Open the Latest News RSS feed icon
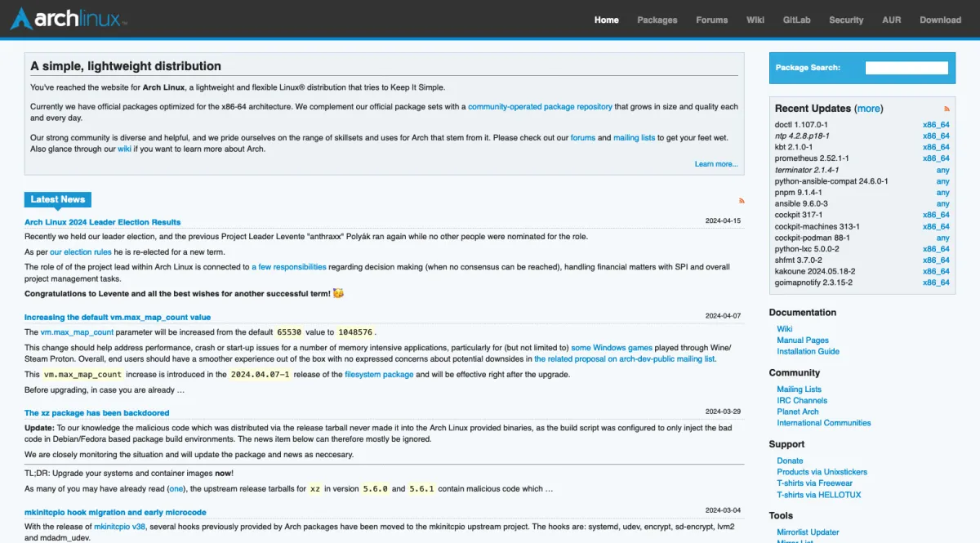Viewport: 980px width, 543px height. (x=742, y=200)
